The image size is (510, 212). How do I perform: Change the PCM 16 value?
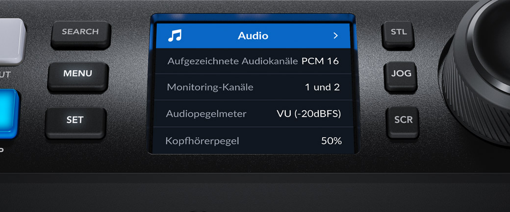[320, 61]
